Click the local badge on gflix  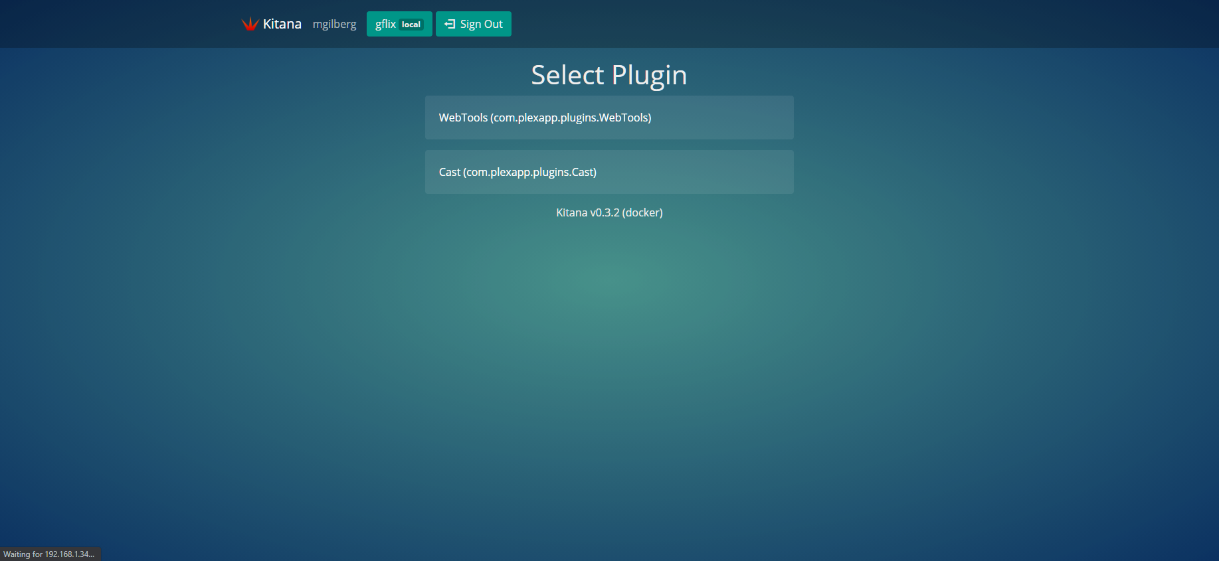(x=411, y=25)
